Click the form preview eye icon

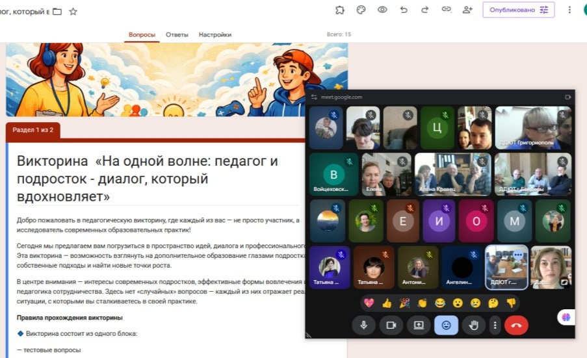tap(382, 10)
